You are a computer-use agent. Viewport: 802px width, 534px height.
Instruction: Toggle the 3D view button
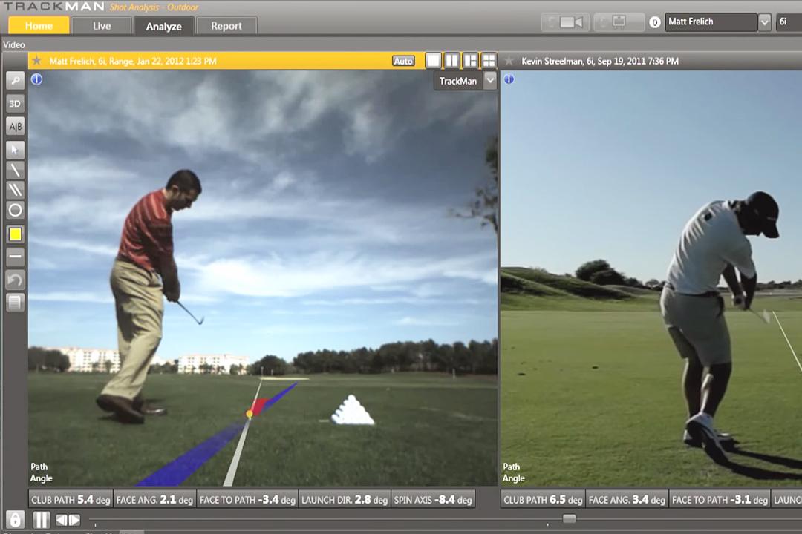click(x=16, y=104)
